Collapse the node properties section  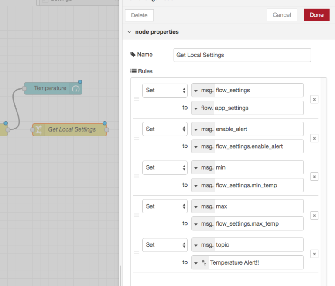click(129, 32)
